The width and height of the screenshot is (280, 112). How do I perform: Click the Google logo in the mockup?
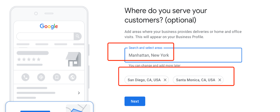click(49, 27)
